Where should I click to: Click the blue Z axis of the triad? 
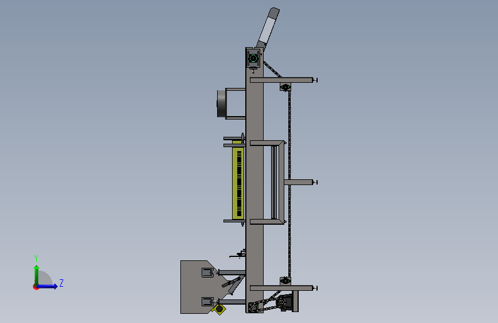[47, 286]
